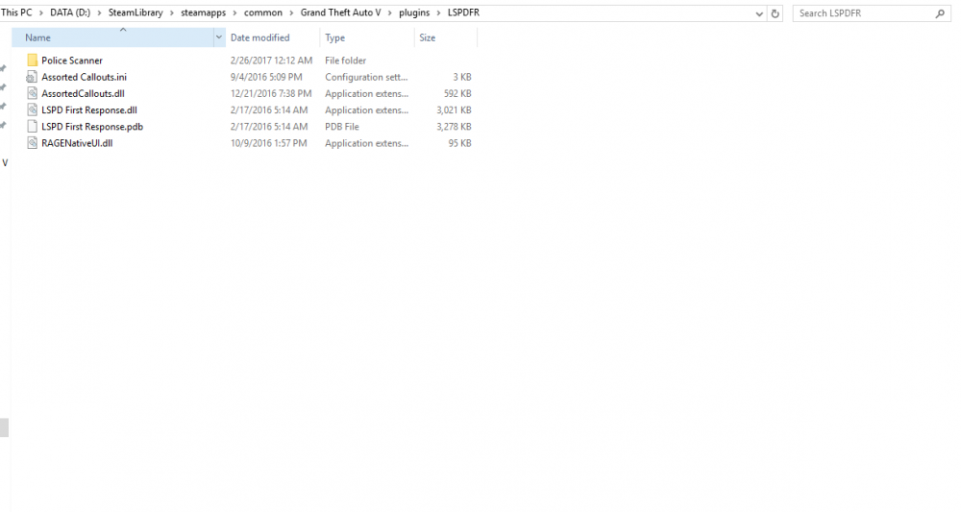Click the Assorted Callouts.ini file icon
Viewport: 961px width, 512px height.
32,77
